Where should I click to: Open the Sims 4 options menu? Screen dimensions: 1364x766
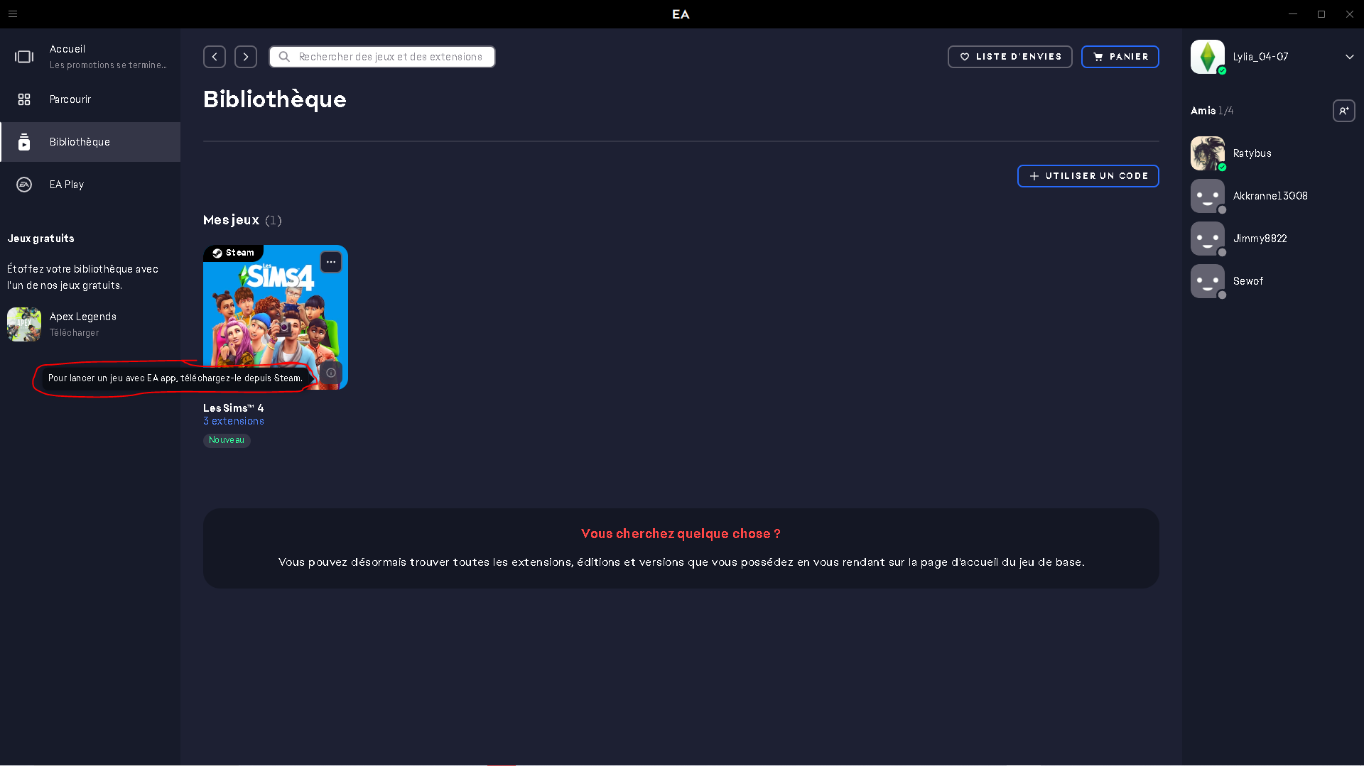tap(331, 262)
